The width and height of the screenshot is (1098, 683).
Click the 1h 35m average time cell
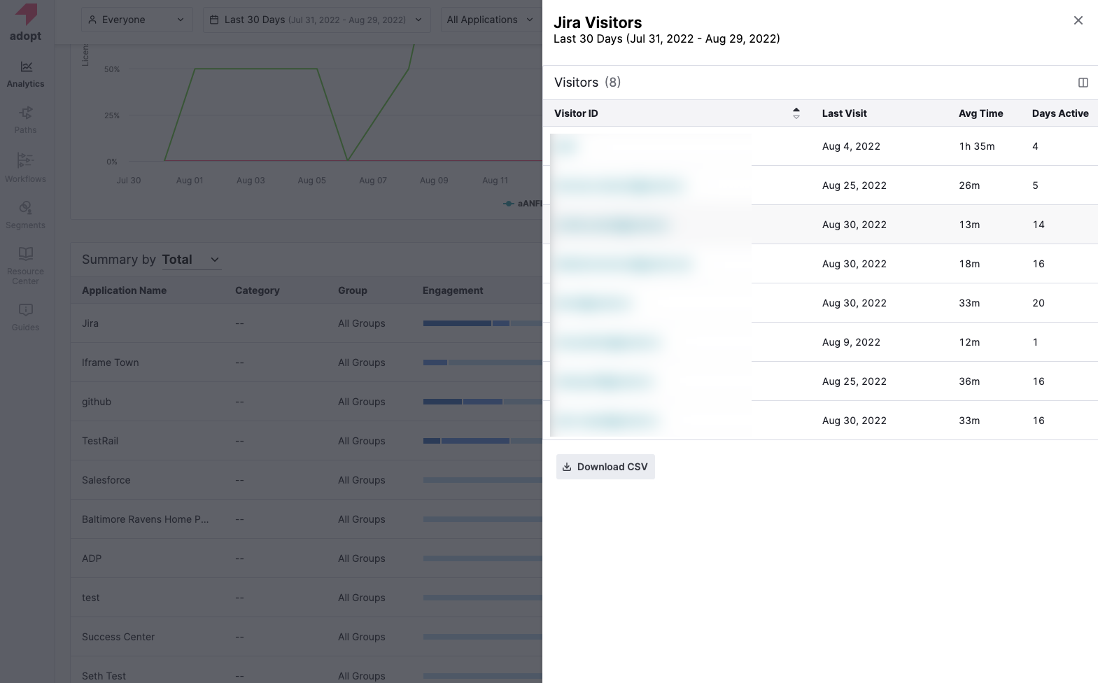(976, 146)
